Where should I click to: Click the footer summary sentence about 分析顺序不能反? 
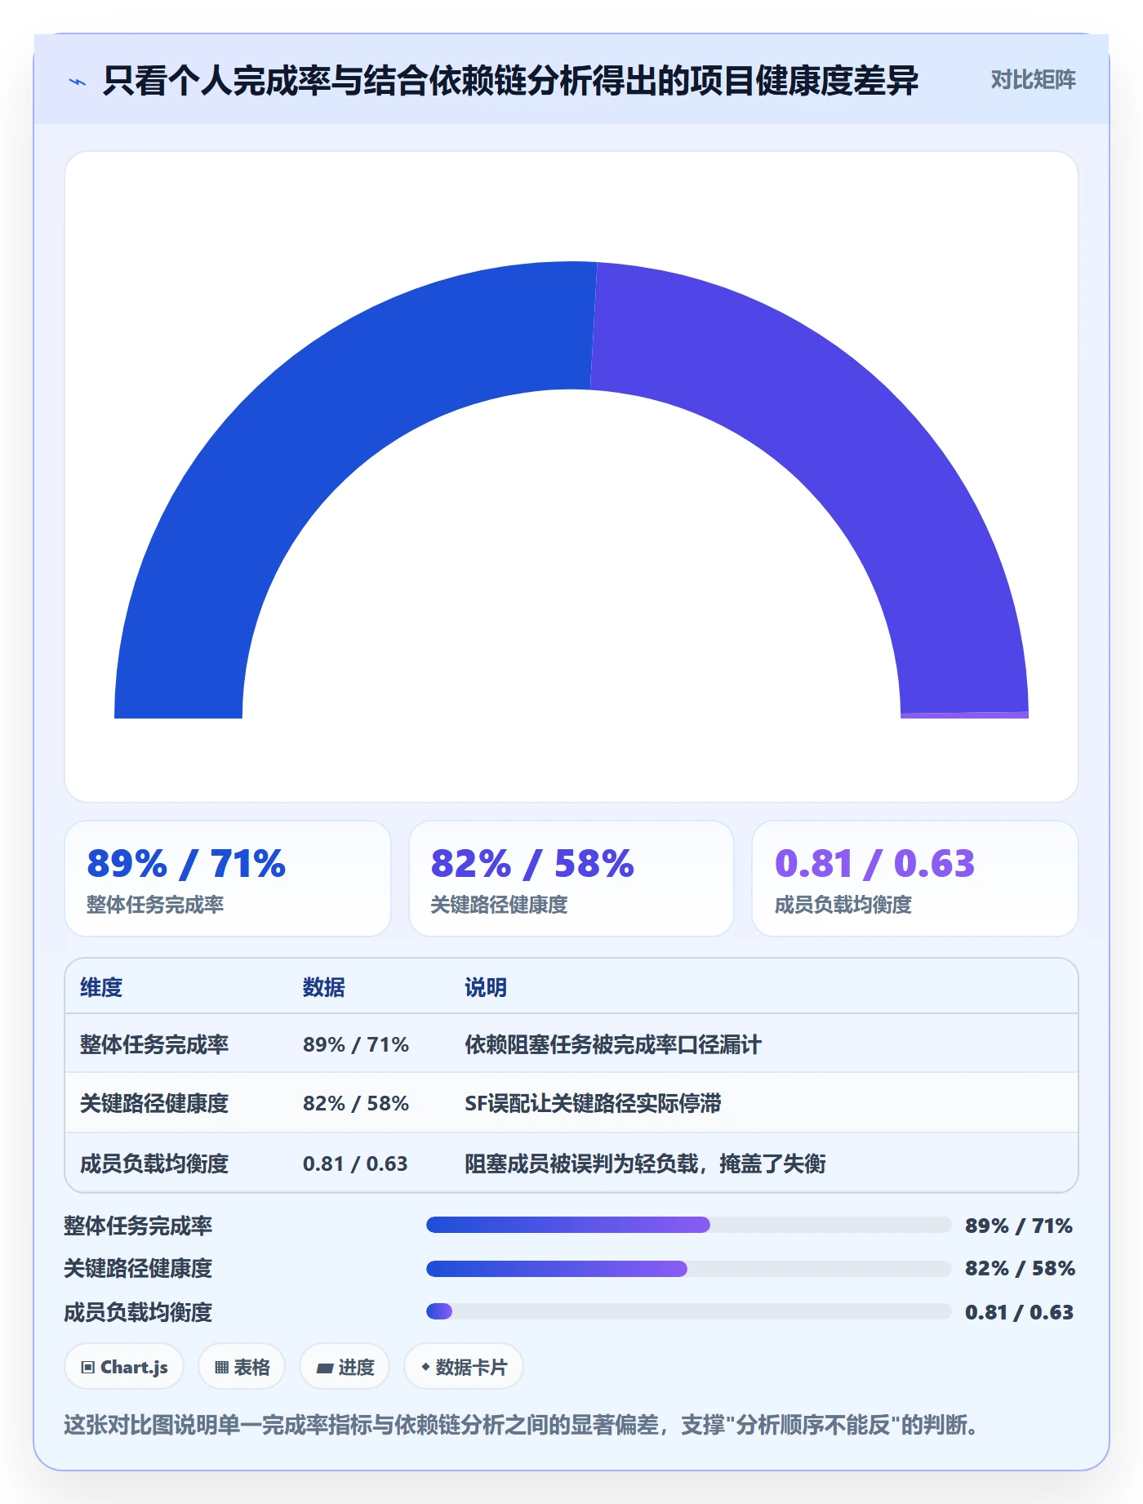(521, 1425)
